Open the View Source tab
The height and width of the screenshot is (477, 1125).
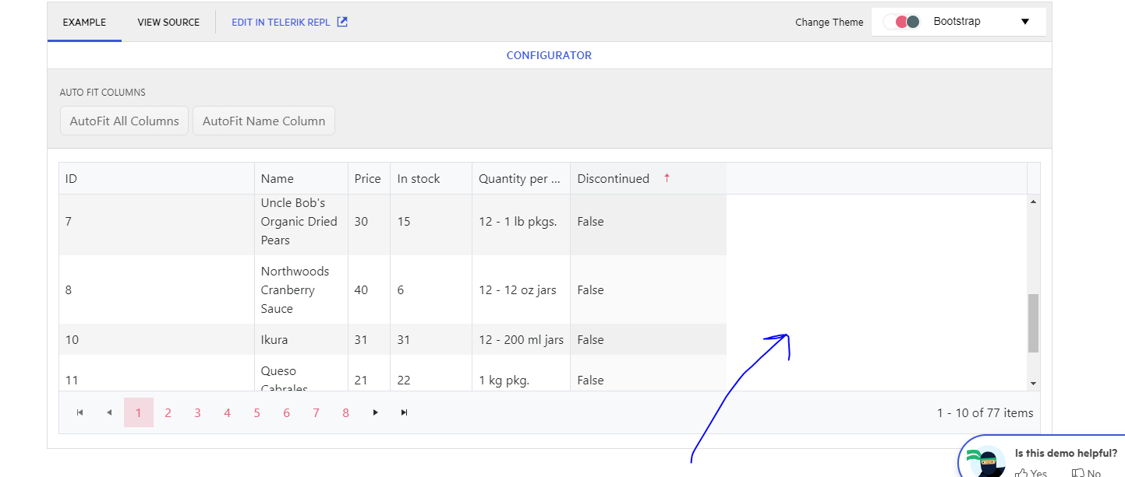[x=168, y=22]
